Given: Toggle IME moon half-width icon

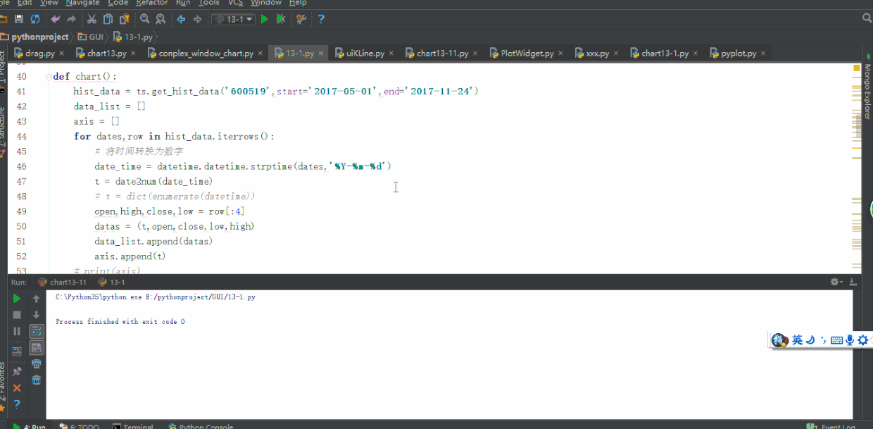Looking at the screenshot, I should pyautogui.click(x=810, y=340).
